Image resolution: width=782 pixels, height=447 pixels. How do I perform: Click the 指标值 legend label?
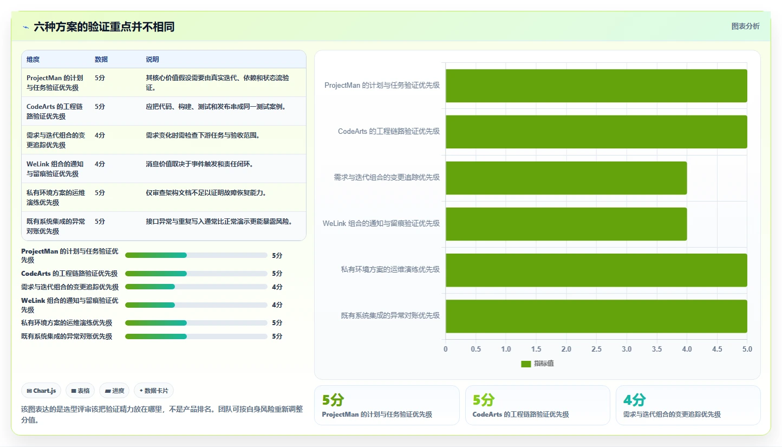tap(544, 364)
